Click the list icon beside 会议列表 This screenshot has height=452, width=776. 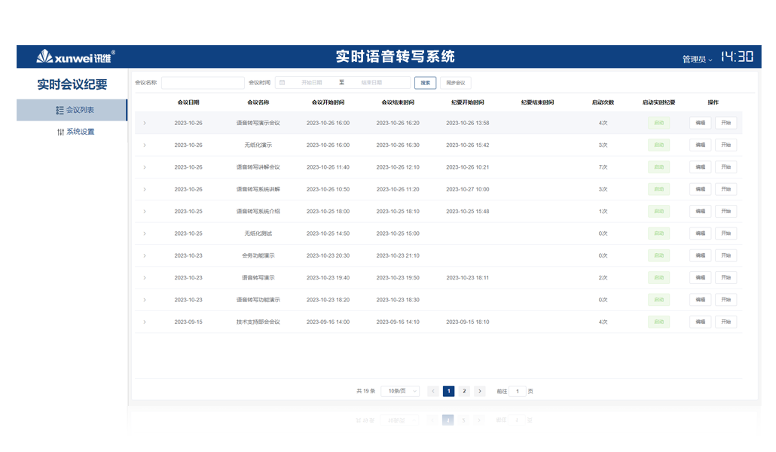coord(60,110)
